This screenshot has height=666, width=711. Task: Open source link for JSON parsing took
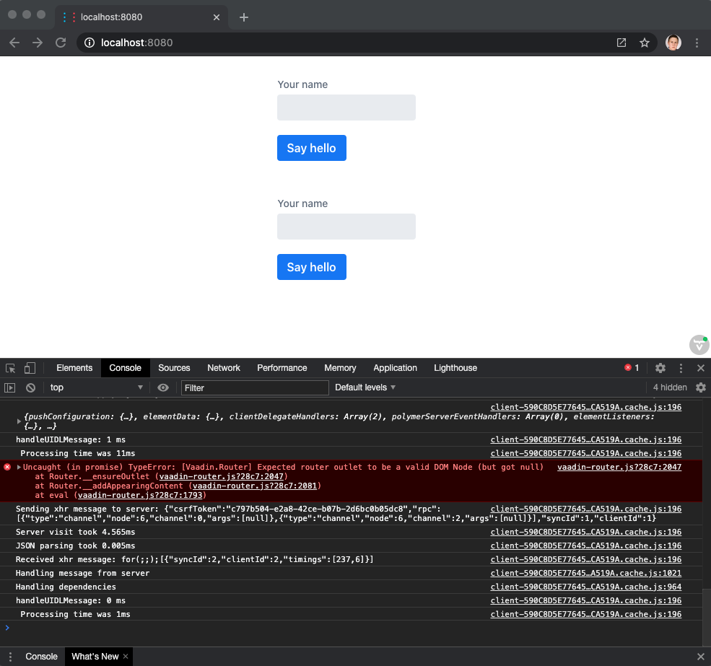click(586, 545)
